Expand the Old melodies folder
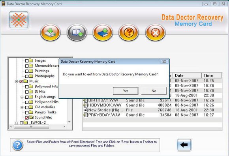The height and width of the screenshot is (156, 229). 22,107
